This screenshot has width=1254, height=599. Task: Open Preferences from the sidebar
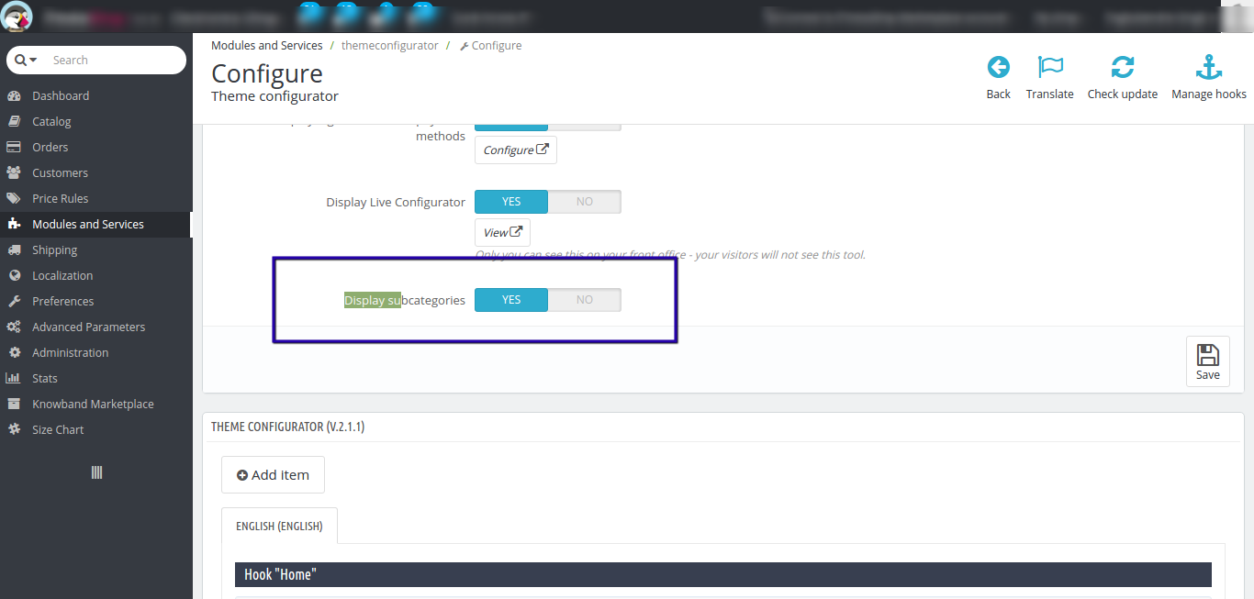point(62,301)
